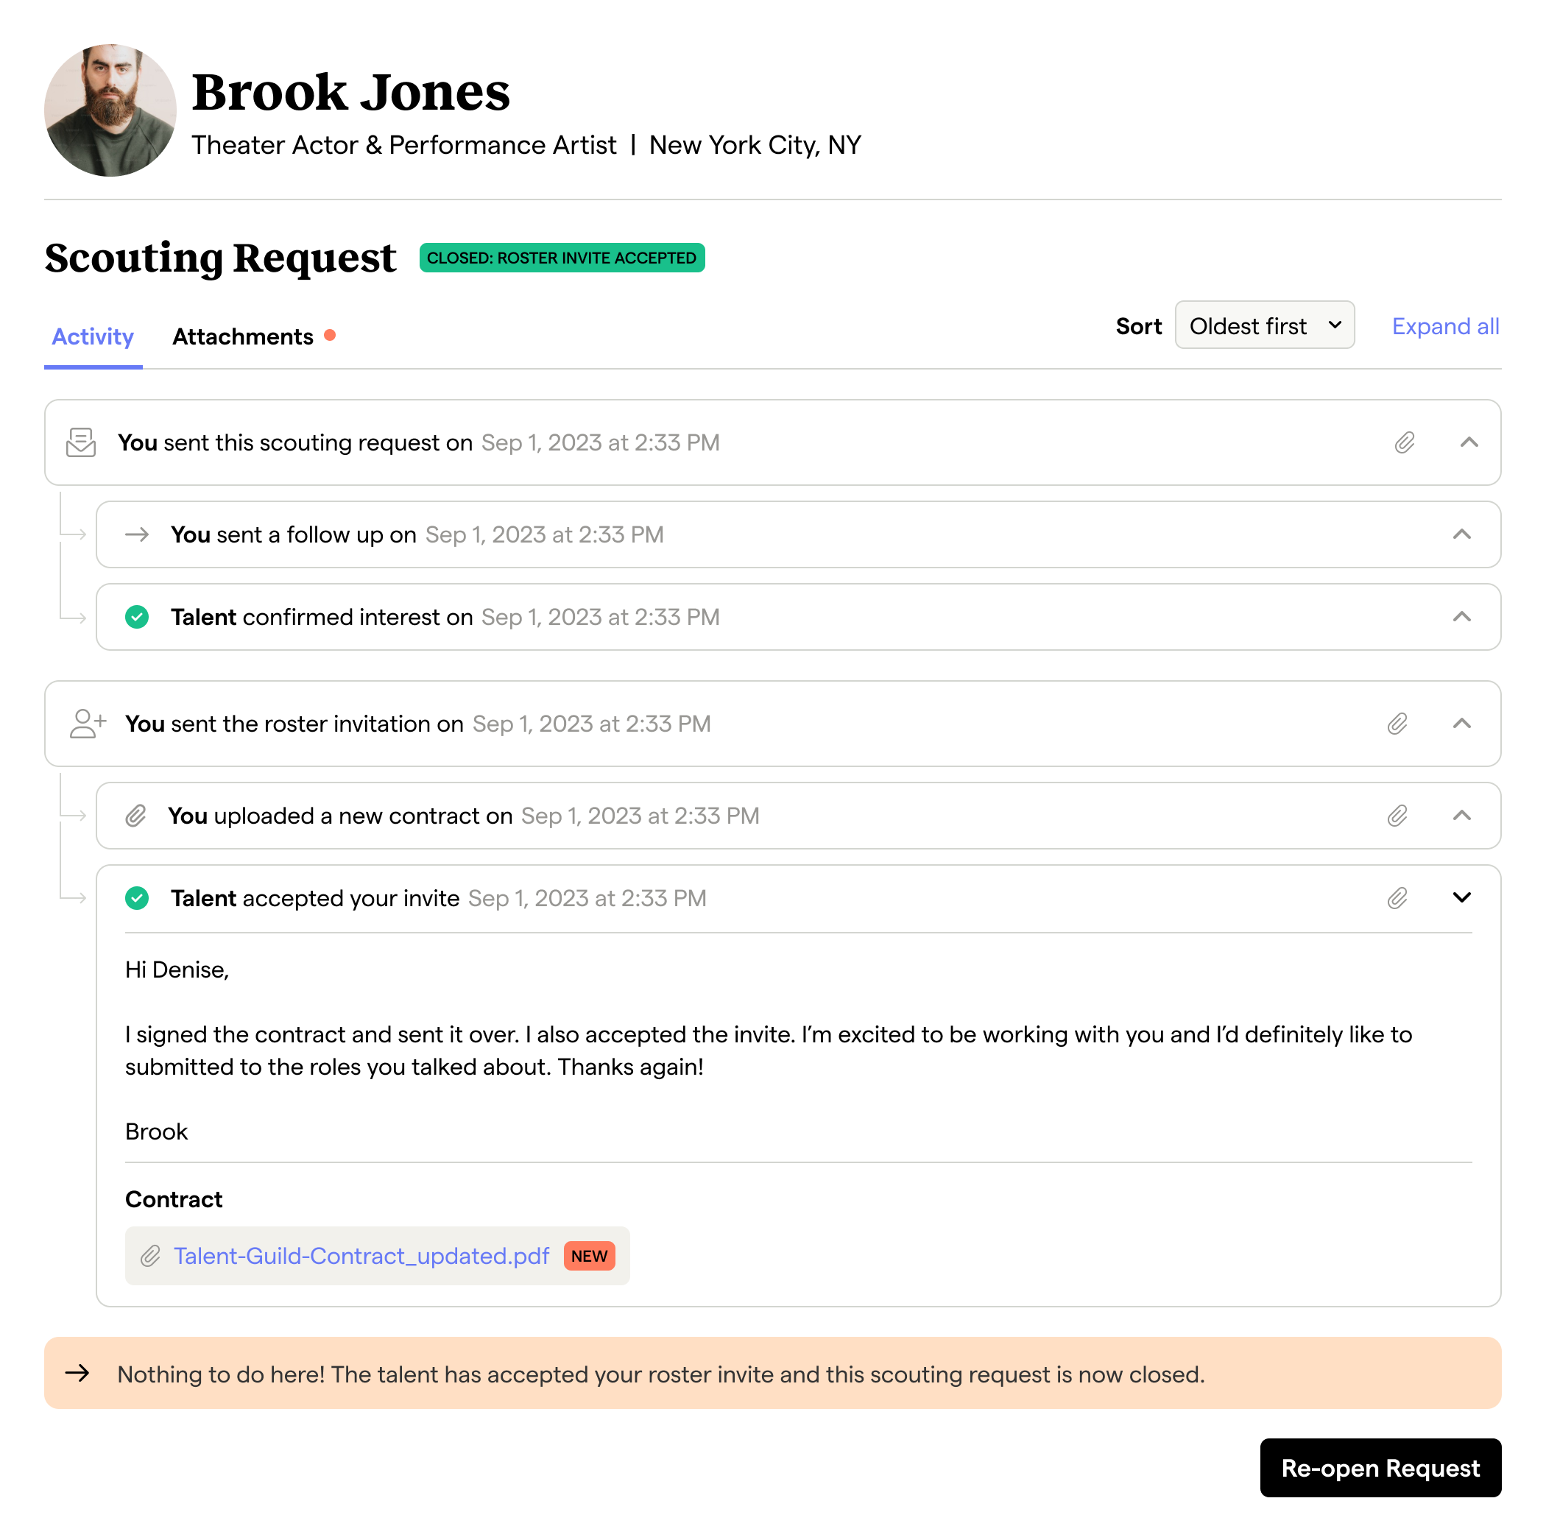The height and width of the screenshot is (1540, 1546).
Task: Click arrow icon on follow up row
Action: pyautogui.click(x=137, y=534)
